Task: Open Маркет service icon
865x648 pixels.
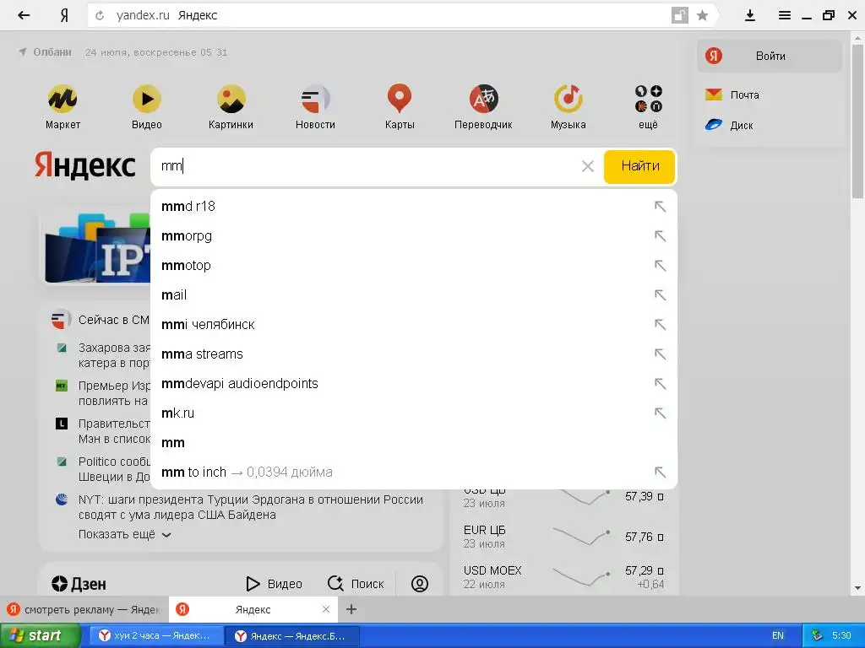Action: (63, 107)
